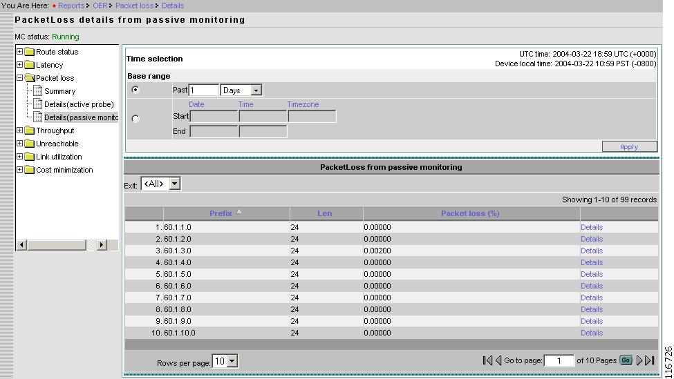This screenshot has height=379, width=674.
Task: Click the Summary document icon
Action: [x=38, y=91]
